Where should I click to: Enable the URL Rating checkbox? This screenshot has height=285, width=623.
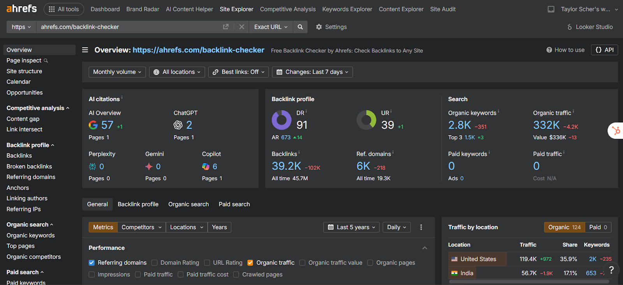coord(207,263)
